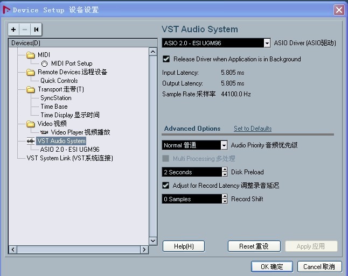Click the Video Player camera icon

point(44,132)
